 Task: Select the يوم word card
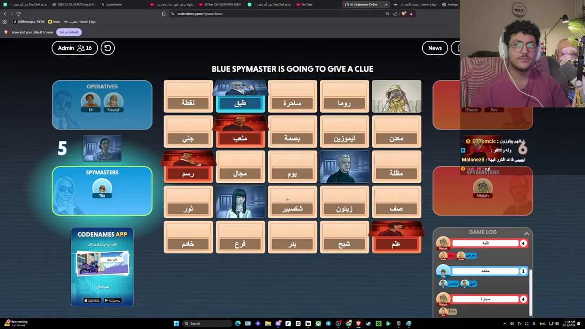tap(292, 167)
